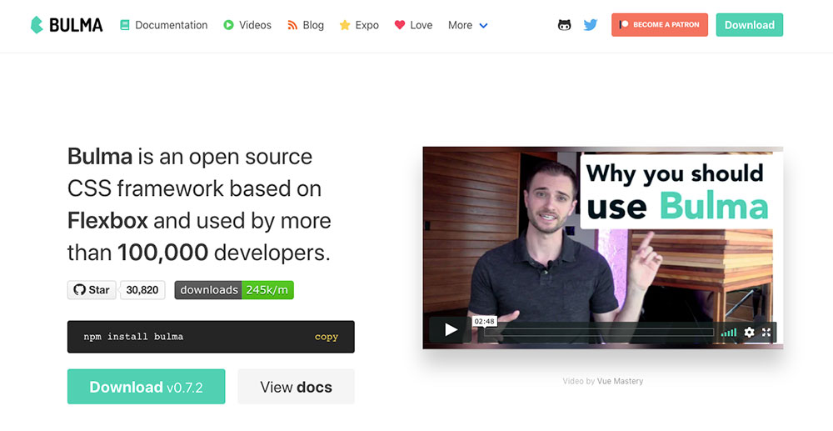Open the View docs button
Viewport: 833px width, 431px height.
tap(296, 387)
